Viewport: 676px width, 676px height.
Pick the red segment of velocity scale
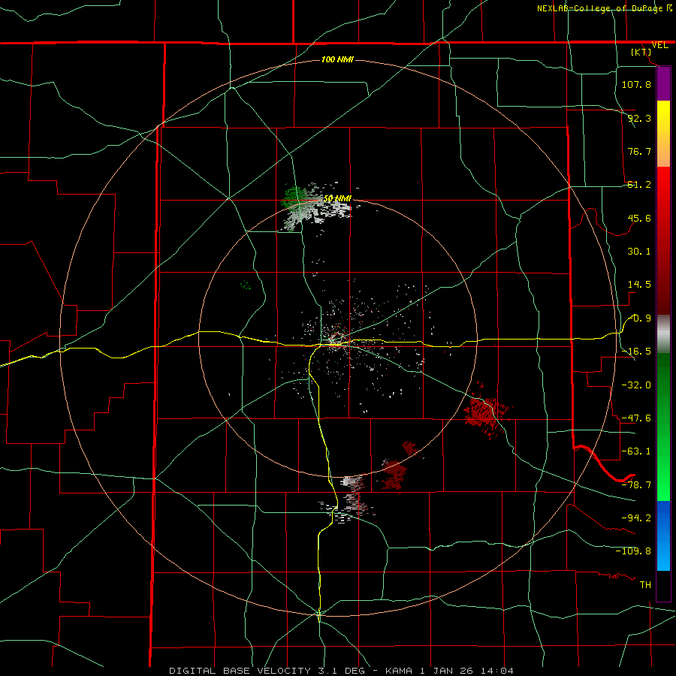663,240
